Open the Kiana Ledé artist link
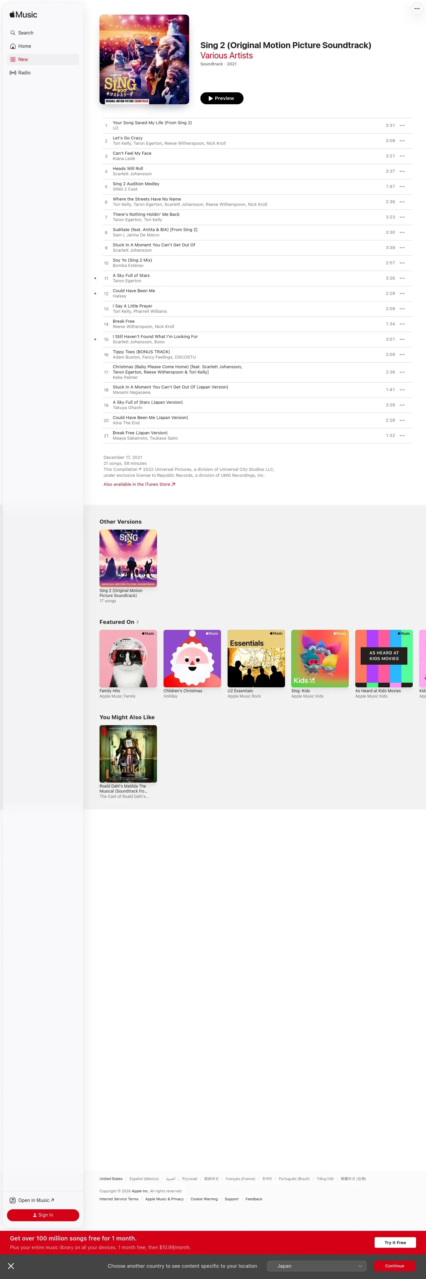 point(124,159)
